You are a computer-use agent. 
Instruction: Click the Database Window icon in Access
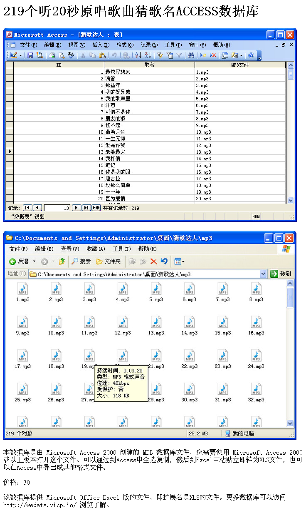(x=225, y=55)
